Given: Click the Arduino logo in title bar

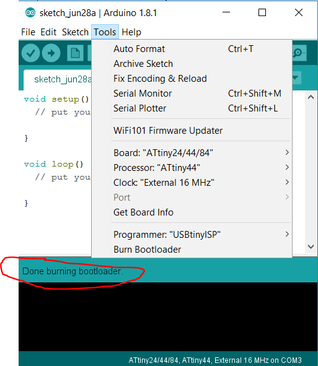Looking at the screenshot, I should coord(30,12).
